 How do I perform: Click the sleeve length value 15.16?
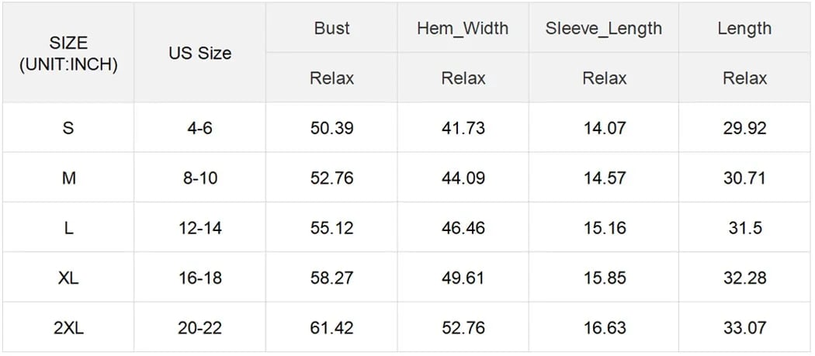(x=604, y=228)
